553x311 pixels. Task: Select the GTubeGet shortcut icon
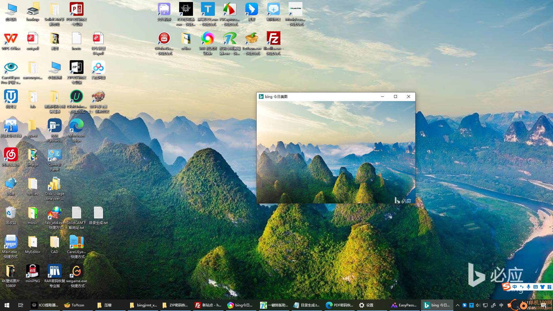pyautogui.click(x=164, y=43)
